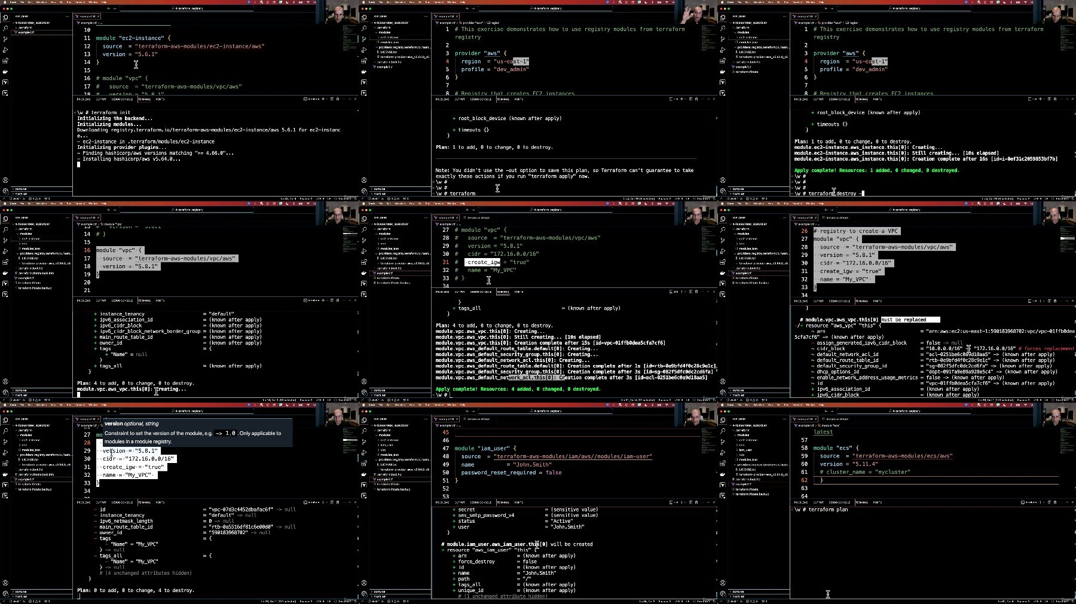
Task: Switch to OUTPUT tab in terraform init frame
Action: point(101,99)
